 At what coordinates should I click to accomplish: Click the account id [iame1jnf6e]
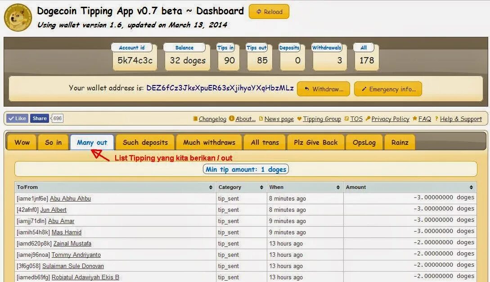click(32, 199)
